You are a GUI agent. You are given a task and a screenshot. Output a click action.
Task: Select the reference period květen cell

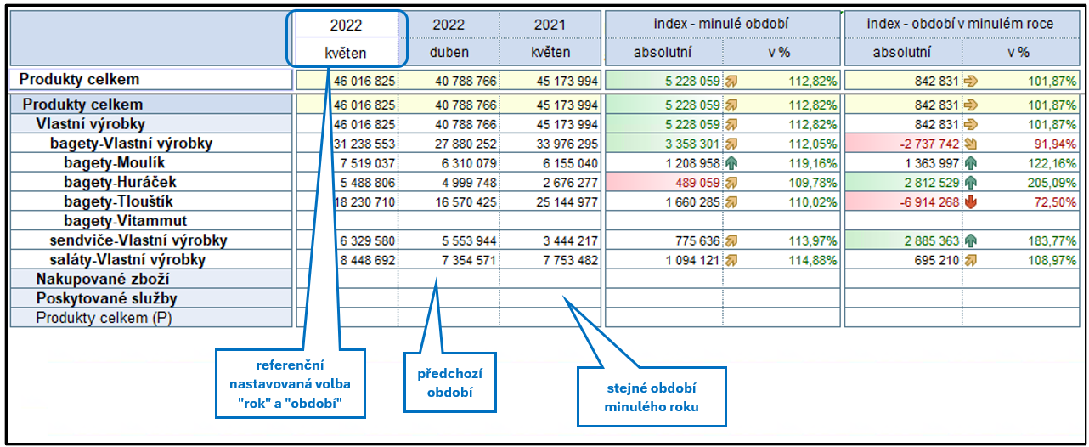point(347,52)
